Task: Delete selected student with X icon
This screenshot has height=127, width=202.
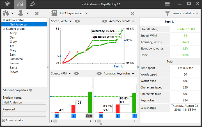Action: click(x=37, y=13)
